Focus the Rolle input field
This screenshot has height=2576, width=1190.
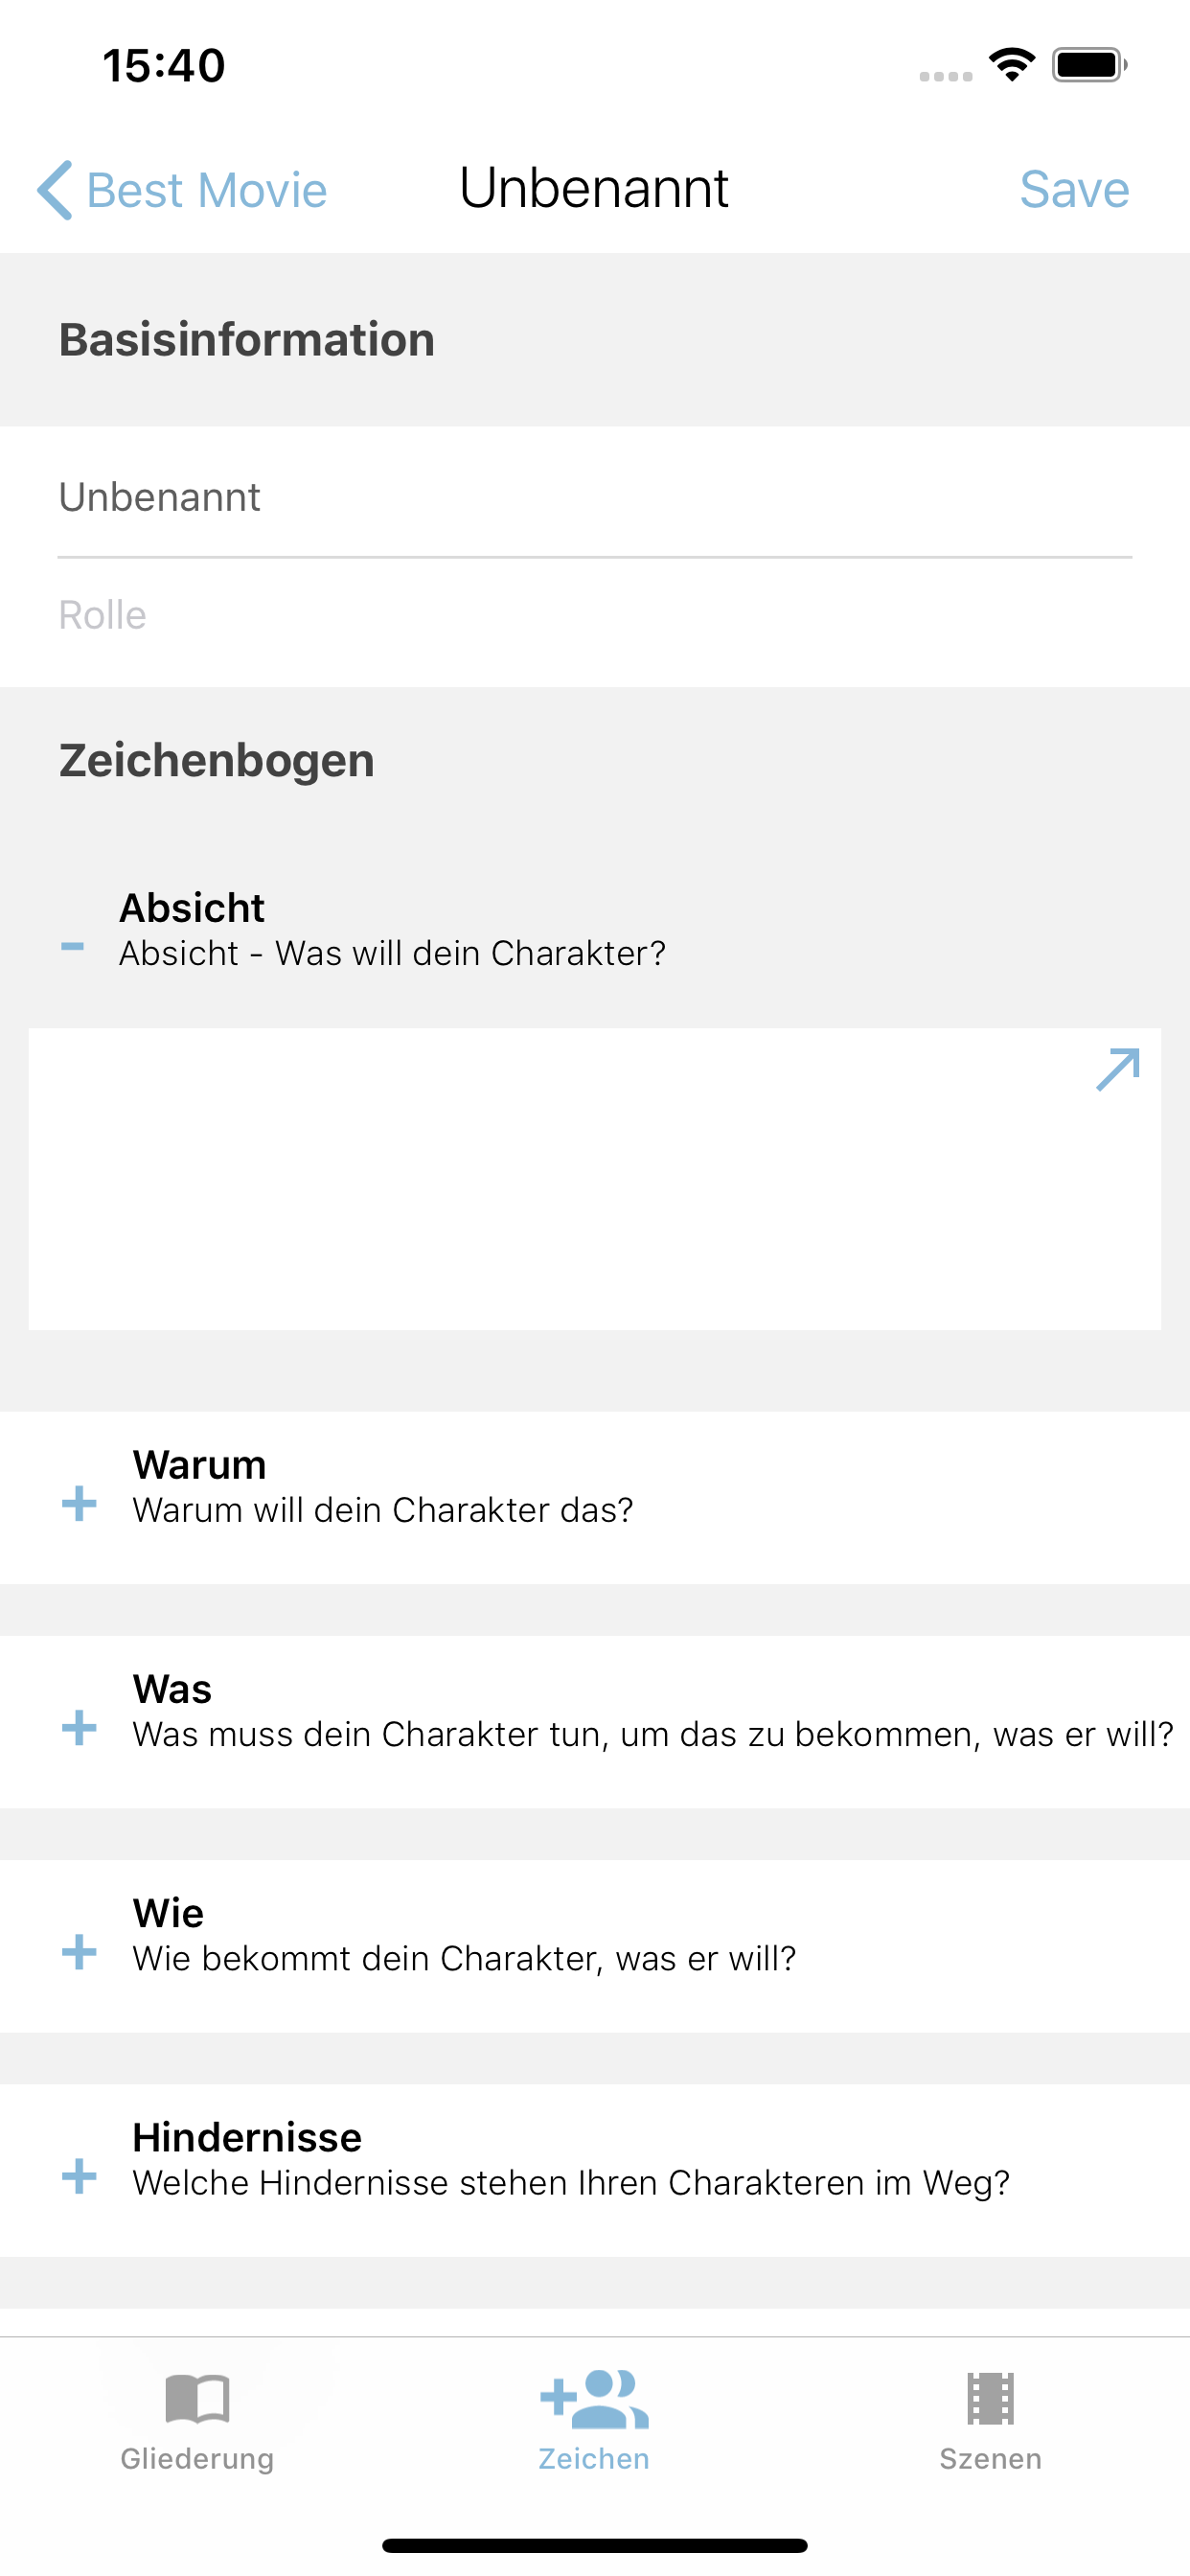tap(594, 615)
